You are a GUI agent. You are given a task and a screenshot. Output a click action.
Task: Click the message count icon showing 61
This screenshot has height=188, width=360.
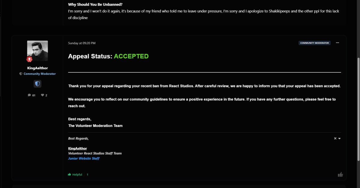tap(29, 95)
